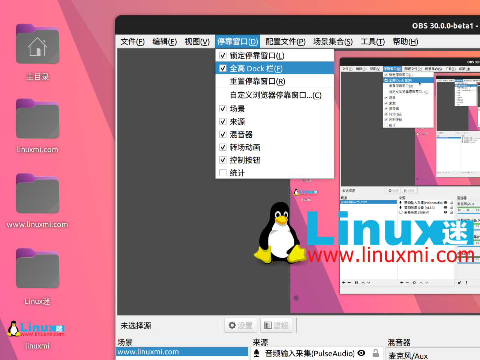Uncheck the 场景 dock entry
The width and height of the screenshot is (480, 360).
223,109
